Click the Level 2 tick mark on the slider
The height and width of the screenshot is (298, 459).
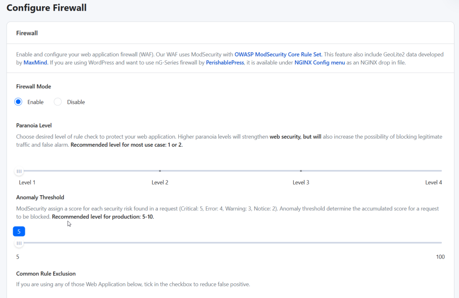coord(160,171)
